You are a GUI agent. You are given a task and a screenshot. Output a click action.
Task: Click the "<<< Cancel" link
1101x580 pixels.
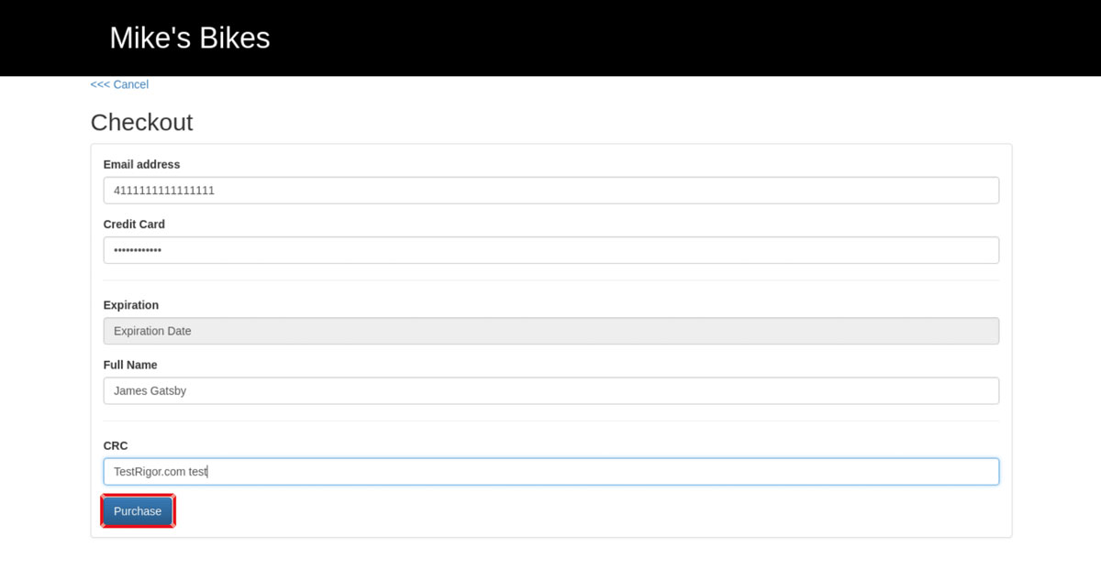(x=119, y=84)
